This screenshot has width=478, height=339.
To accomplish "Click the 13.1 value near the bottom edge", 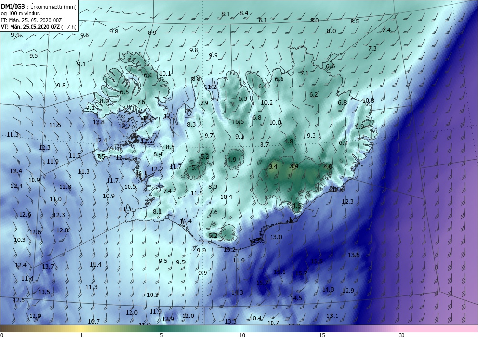I will click(332, 316).
